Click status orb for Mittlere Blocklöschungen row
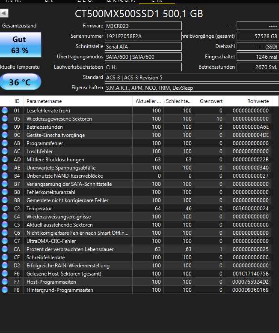Image resolution: width=279 pixels, height=333 pixels. coord(5,159)
